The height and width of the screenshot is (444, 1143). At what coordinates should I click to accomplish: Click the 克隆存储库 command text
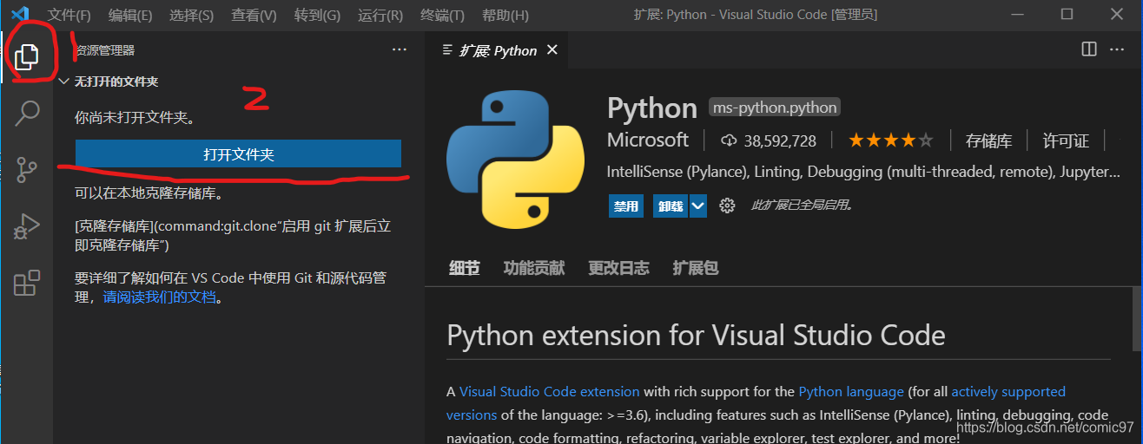tap(233, 236)
